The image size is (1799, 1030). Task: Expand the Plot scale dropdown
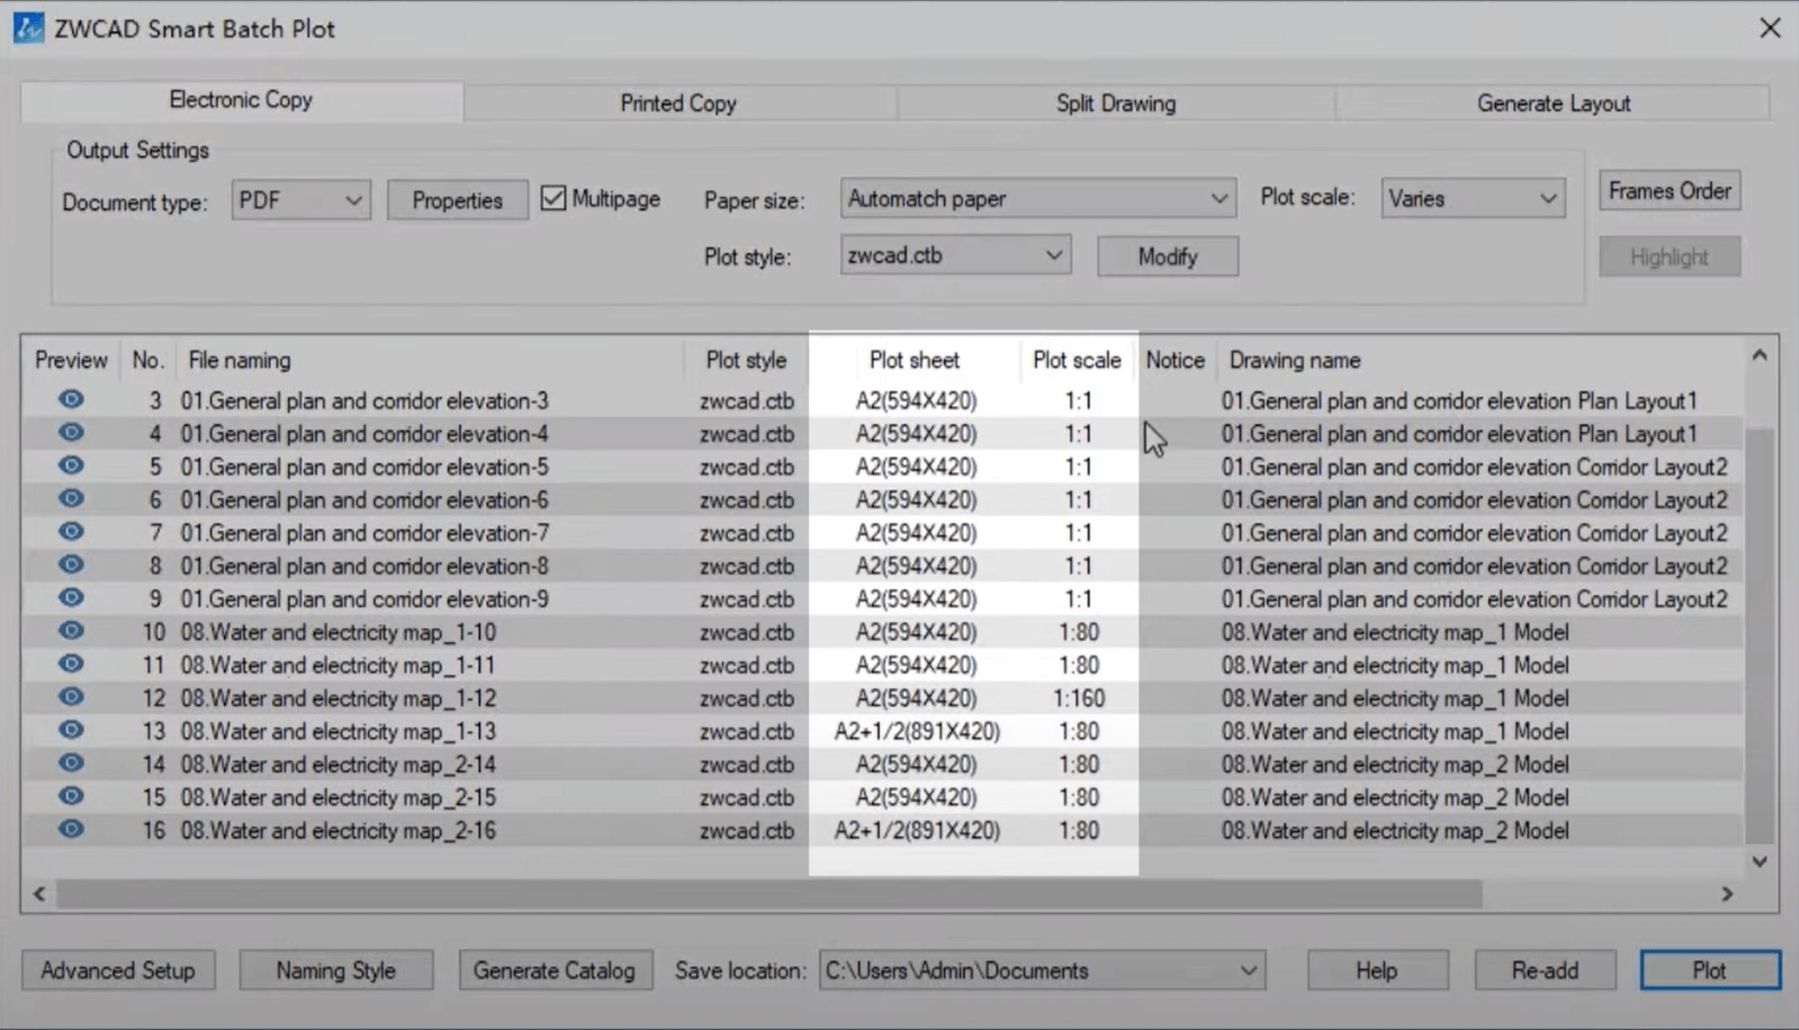pos(1472,199)
